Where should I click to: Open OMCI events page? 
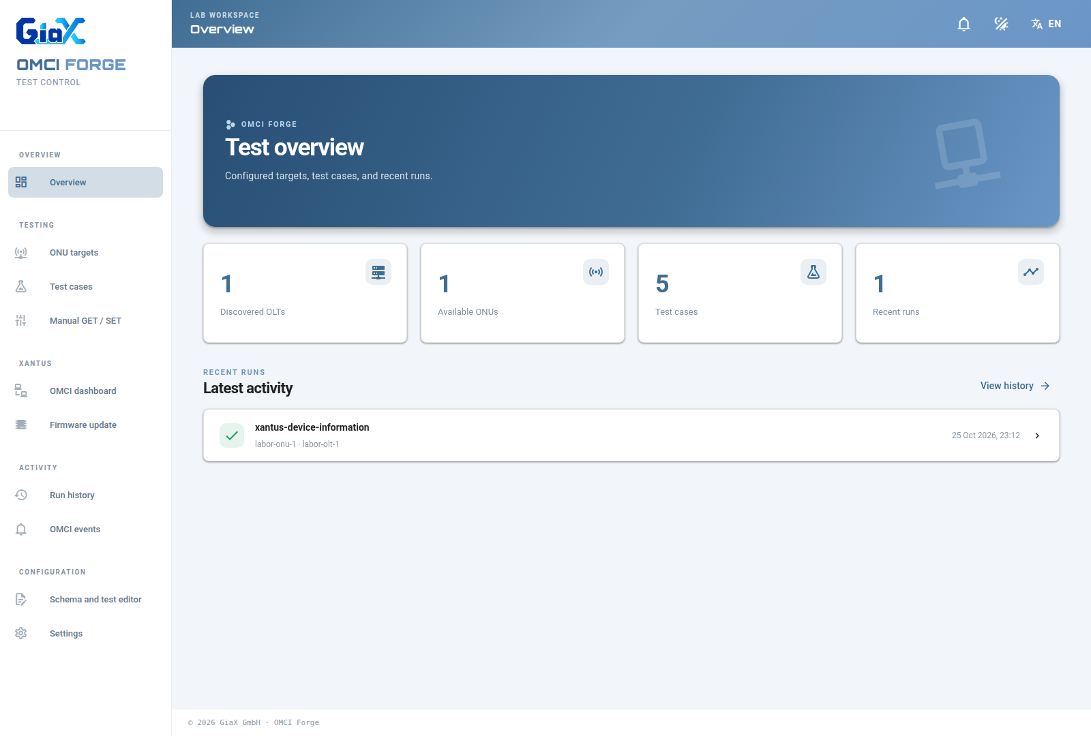85,529
